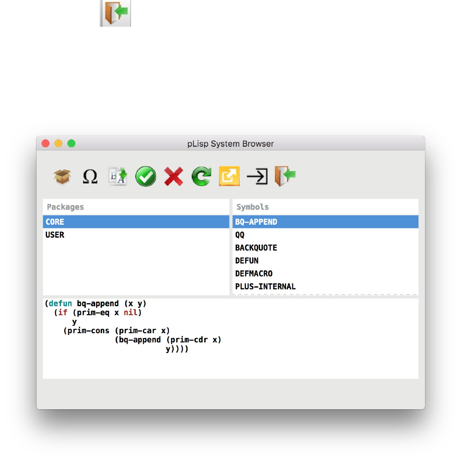Click the black arrow-into-bracket icon
The height and width of the screenshot is (461, 461).
257,176
